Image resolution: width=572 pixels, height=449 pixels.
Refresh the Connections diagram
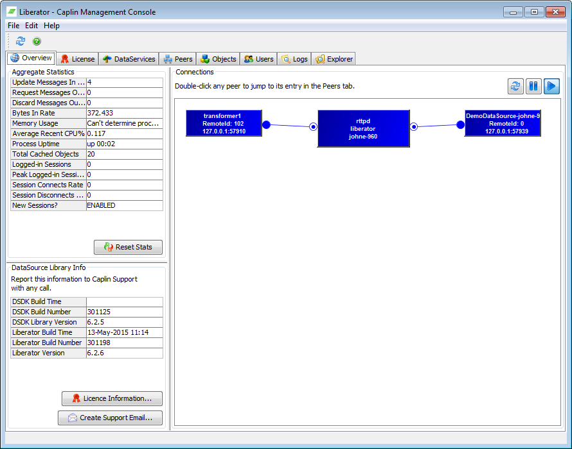(x=515, y=87)
